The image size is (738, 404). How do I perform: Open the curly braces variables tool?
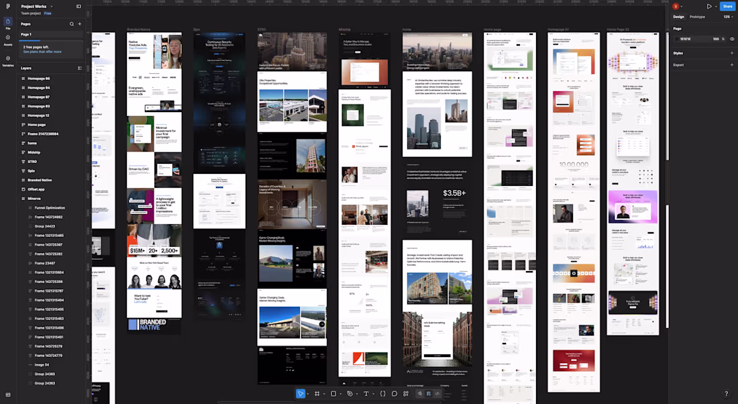click(x=382, y=394)
